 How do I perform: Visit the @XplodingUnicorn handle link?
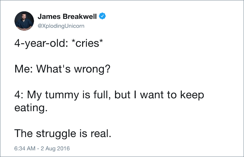click(x=61, y=26)
